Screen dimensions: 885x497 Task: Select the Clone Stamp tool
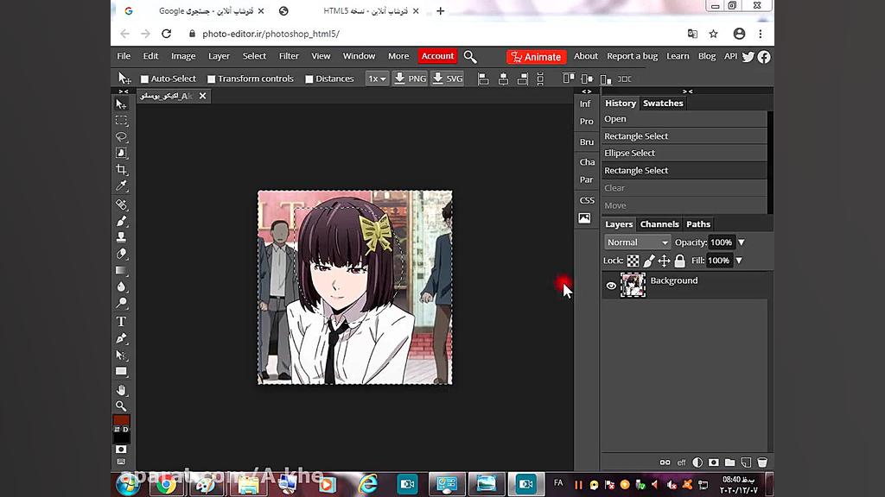point(121,237)
